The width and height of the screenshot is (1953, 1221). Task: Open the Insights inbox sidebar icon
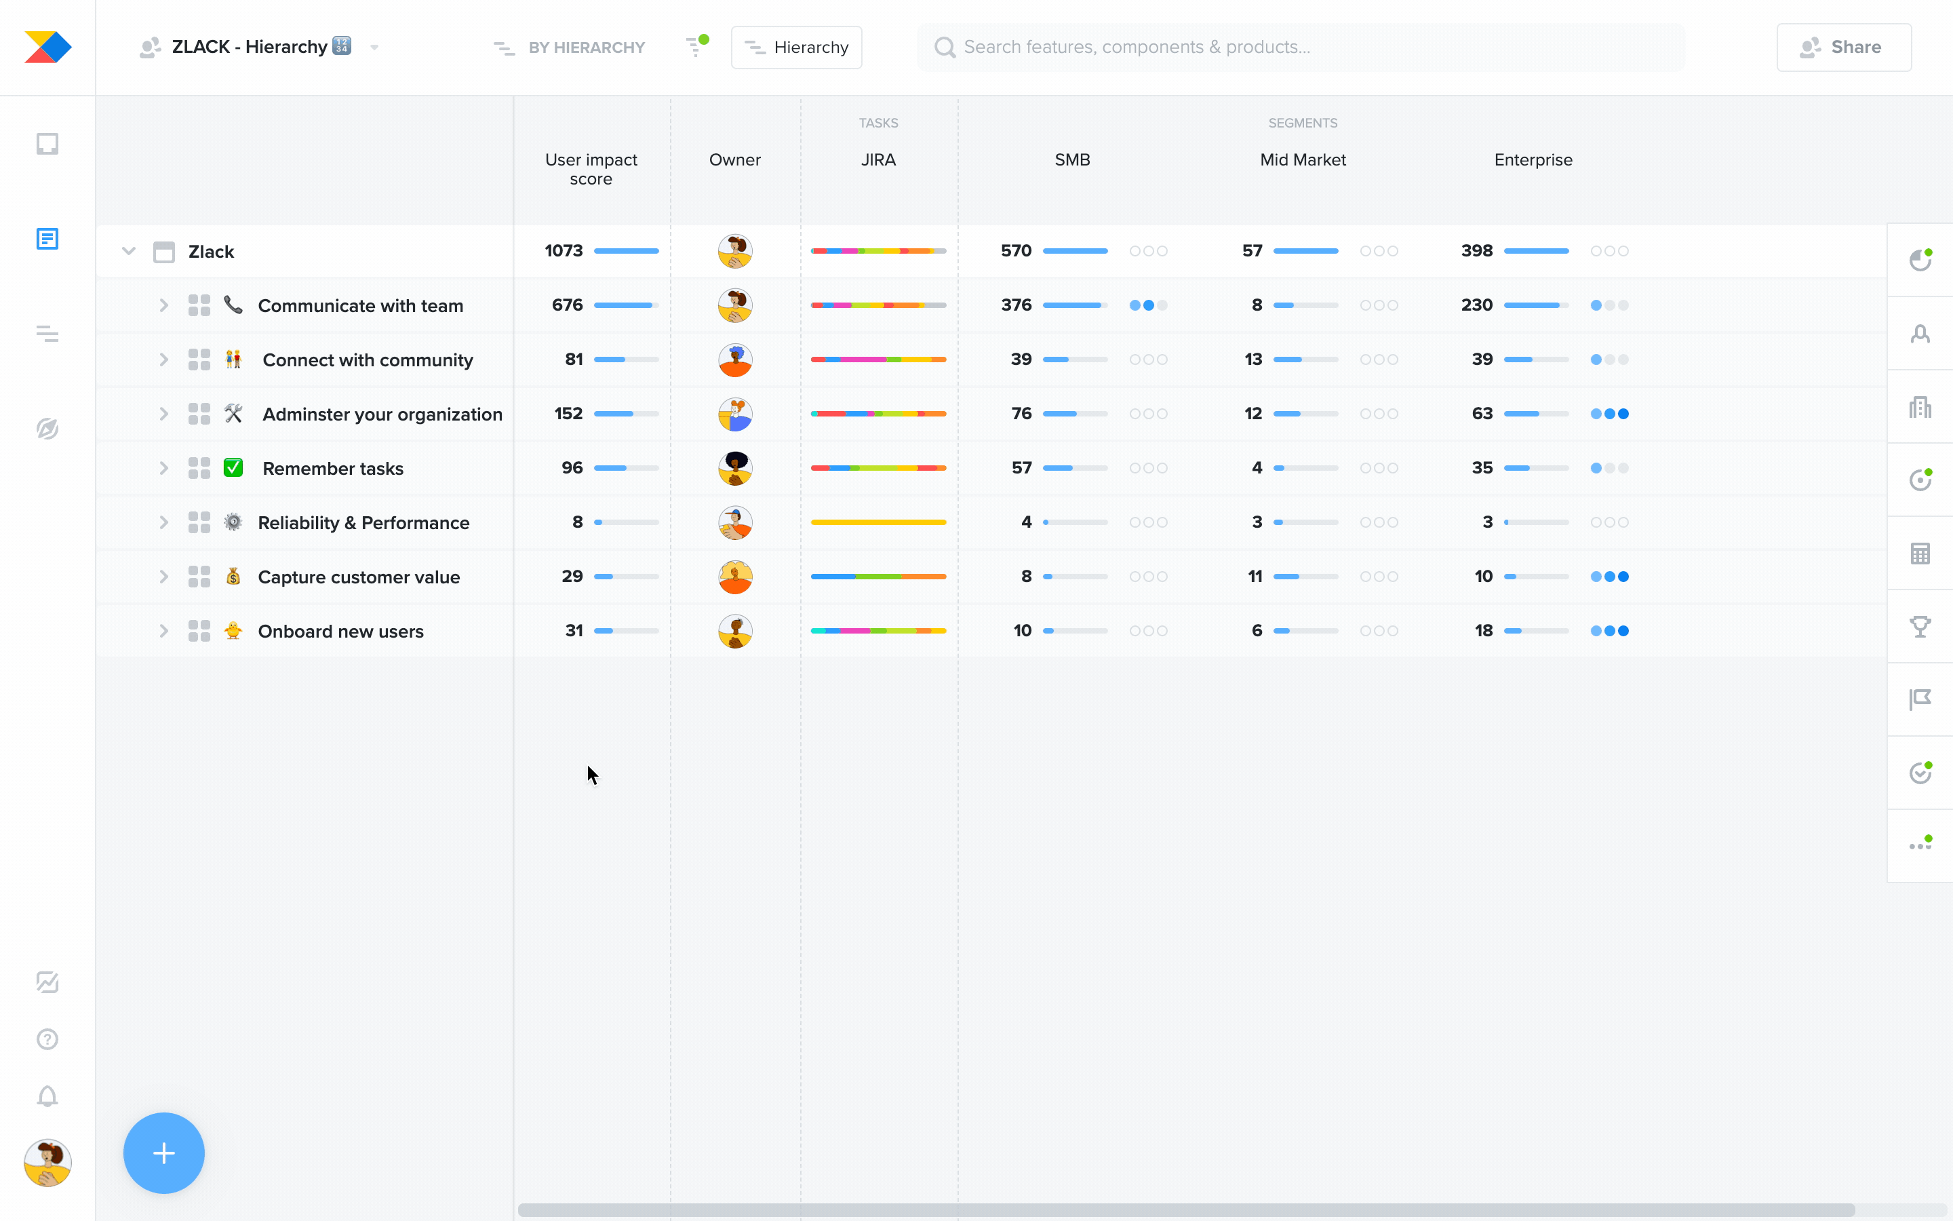[x=47, y=144]
